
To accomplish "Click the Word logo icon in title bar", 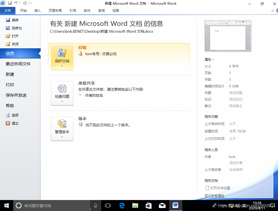I will point(3,3).
